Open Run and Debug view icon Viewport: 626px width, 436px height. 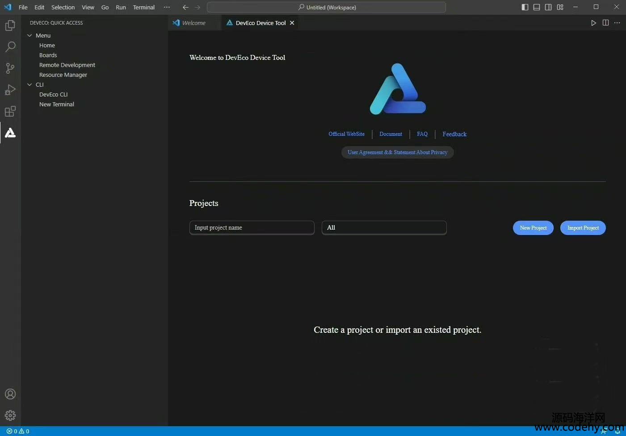pos(10,90)
